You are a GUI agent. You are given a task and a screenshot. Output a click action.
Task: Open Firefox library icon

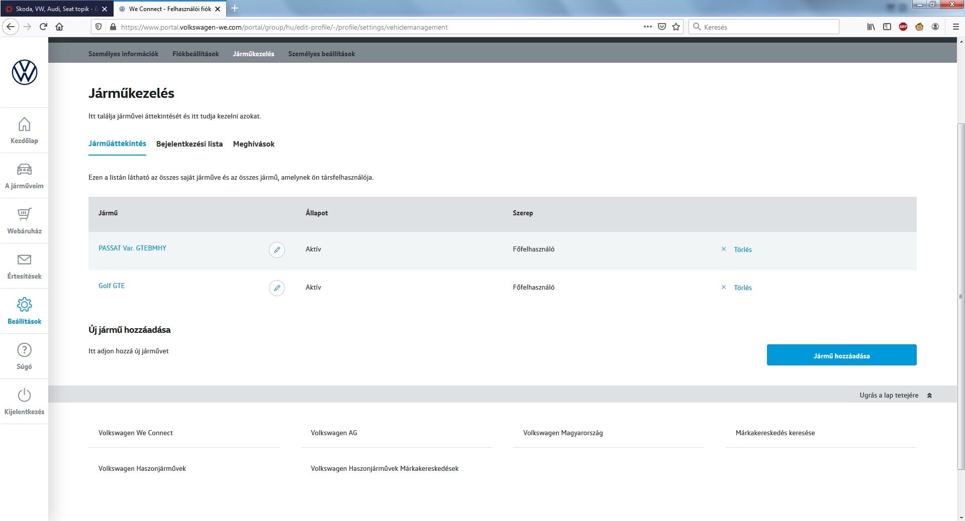point(871,27)
